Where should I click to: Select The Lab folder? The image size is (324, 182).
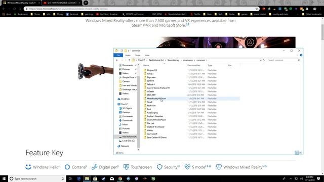coord(150,123)
